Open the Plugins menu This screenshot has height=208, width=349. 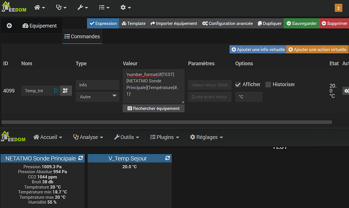click(x=164, y=137)
